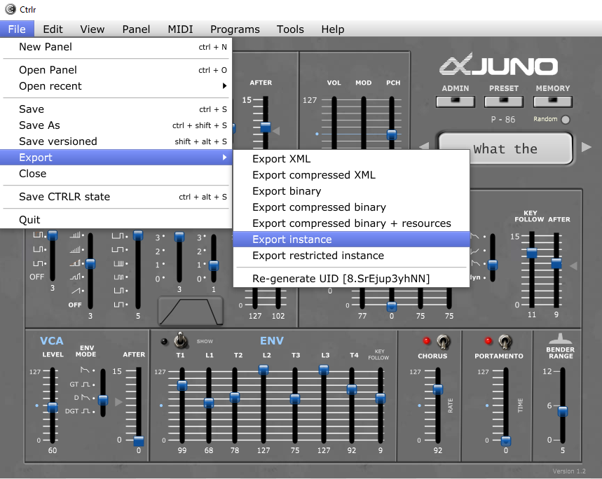
Task: Click the 'Version 1.2' label
Action: point(569,471)
